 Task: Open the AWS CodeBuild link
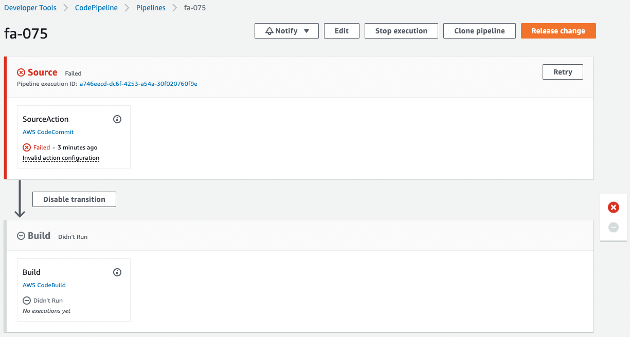[x=44, y=285]
